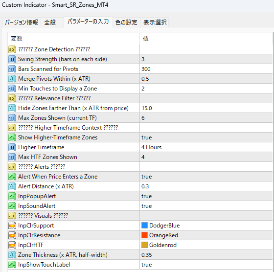This screenshot has width=274, height=272.
Task: Open the 表示選択 tab
Action: click(x=155, y=23)
